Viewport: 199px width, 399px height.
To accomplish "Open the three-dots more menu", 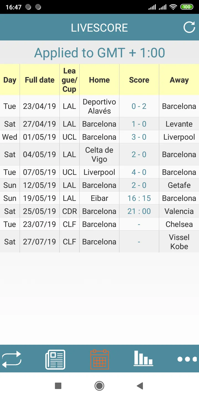I will point(187,359).
